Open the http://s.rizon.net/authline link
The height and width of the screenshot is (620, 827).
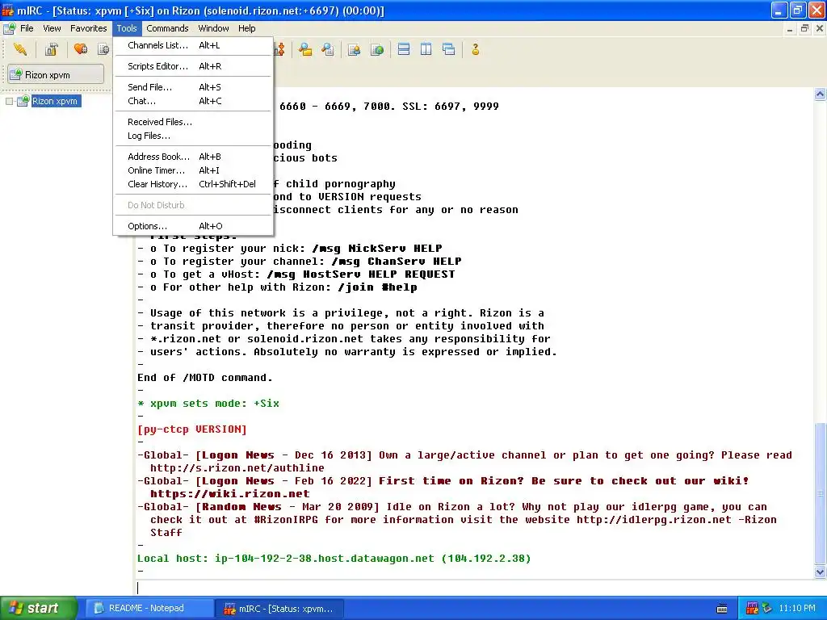coord(237,468)
